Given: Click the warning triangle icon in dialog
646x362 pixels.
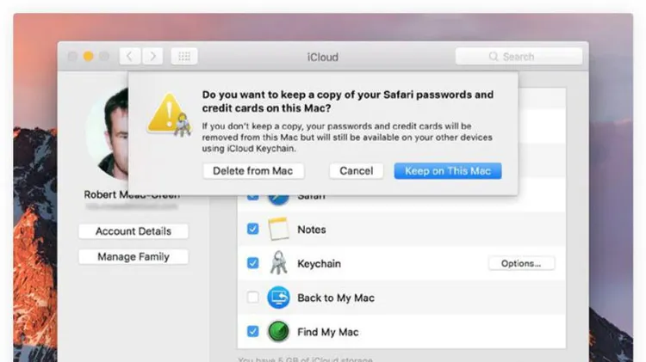Looking at the screenshot, I should (170, 114).
